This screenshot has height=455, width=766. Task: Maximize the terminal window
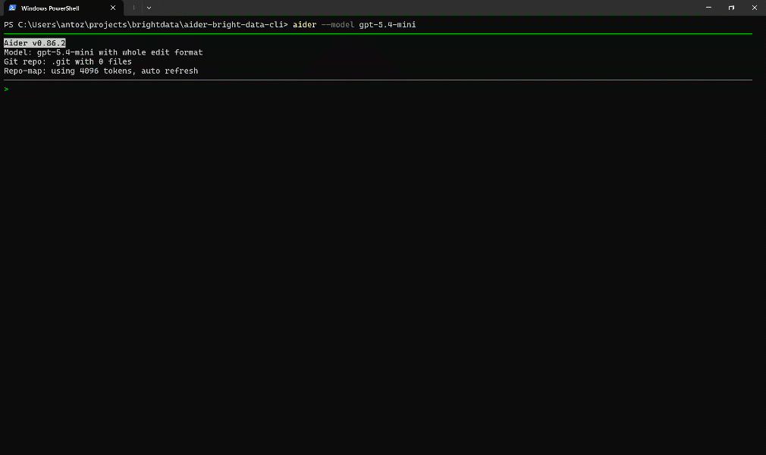coord(731,8)
